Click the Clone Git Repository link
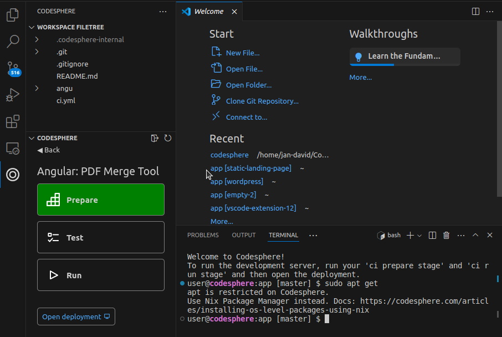This screenshot has width=502, height=337. click(x=262, y=101)
